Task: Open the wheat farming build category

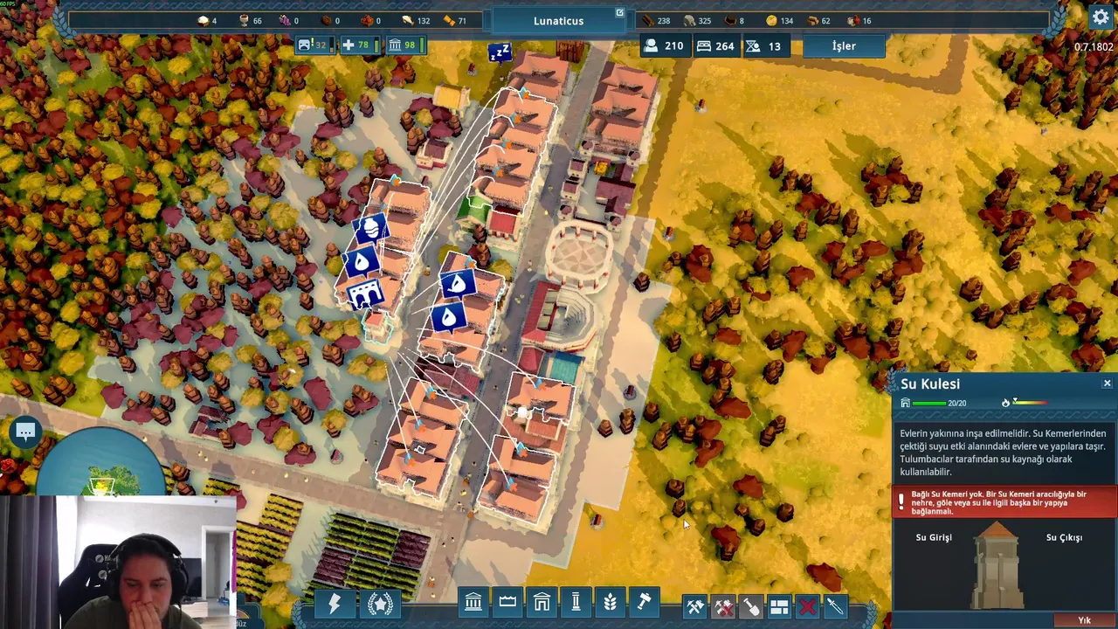Action: (610, 601)
